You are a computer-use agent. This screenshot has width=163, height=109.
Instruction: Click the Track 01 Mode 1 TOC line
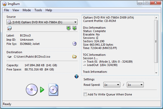click(108, 62)
